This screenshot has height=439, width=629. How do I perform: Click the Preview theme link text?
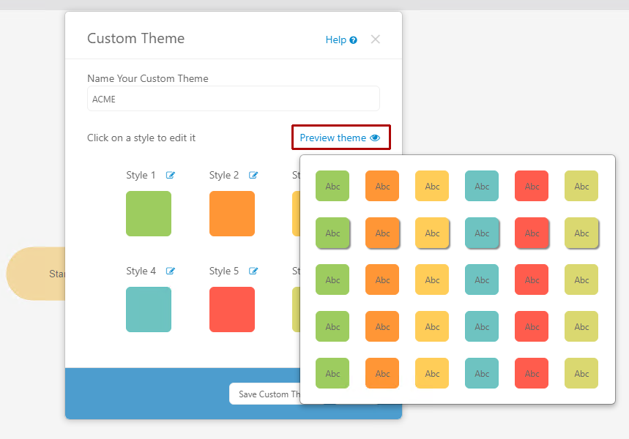pyautogui.click(x=332, y=138)
